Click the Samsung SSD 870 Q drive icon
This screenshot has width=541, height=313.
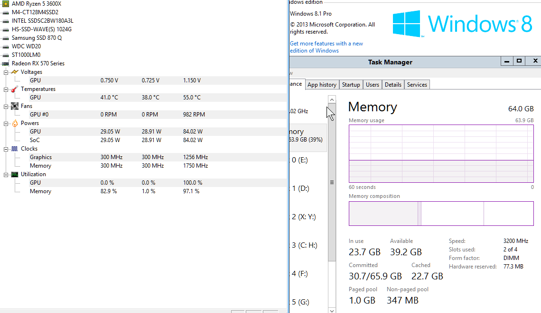pyautogui.click(x=6, y=38)
